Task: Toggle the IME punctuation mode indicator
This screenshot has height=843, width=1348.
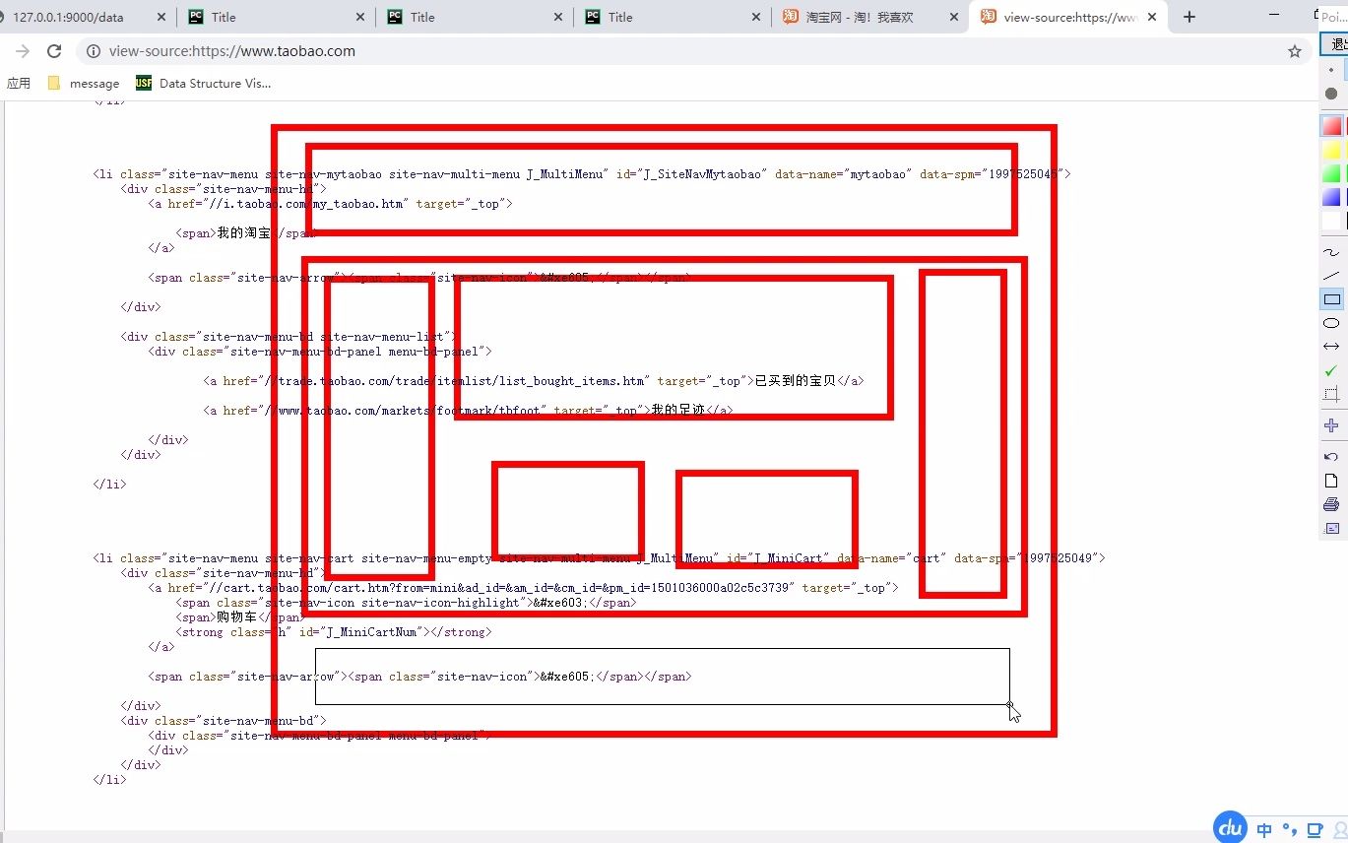Action: point(1290,829)
